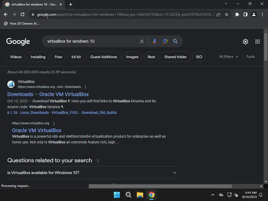The width and height of the screenshot is (268, 201).
Task: Click into the Google search input field
Action: tap(92, 41)
